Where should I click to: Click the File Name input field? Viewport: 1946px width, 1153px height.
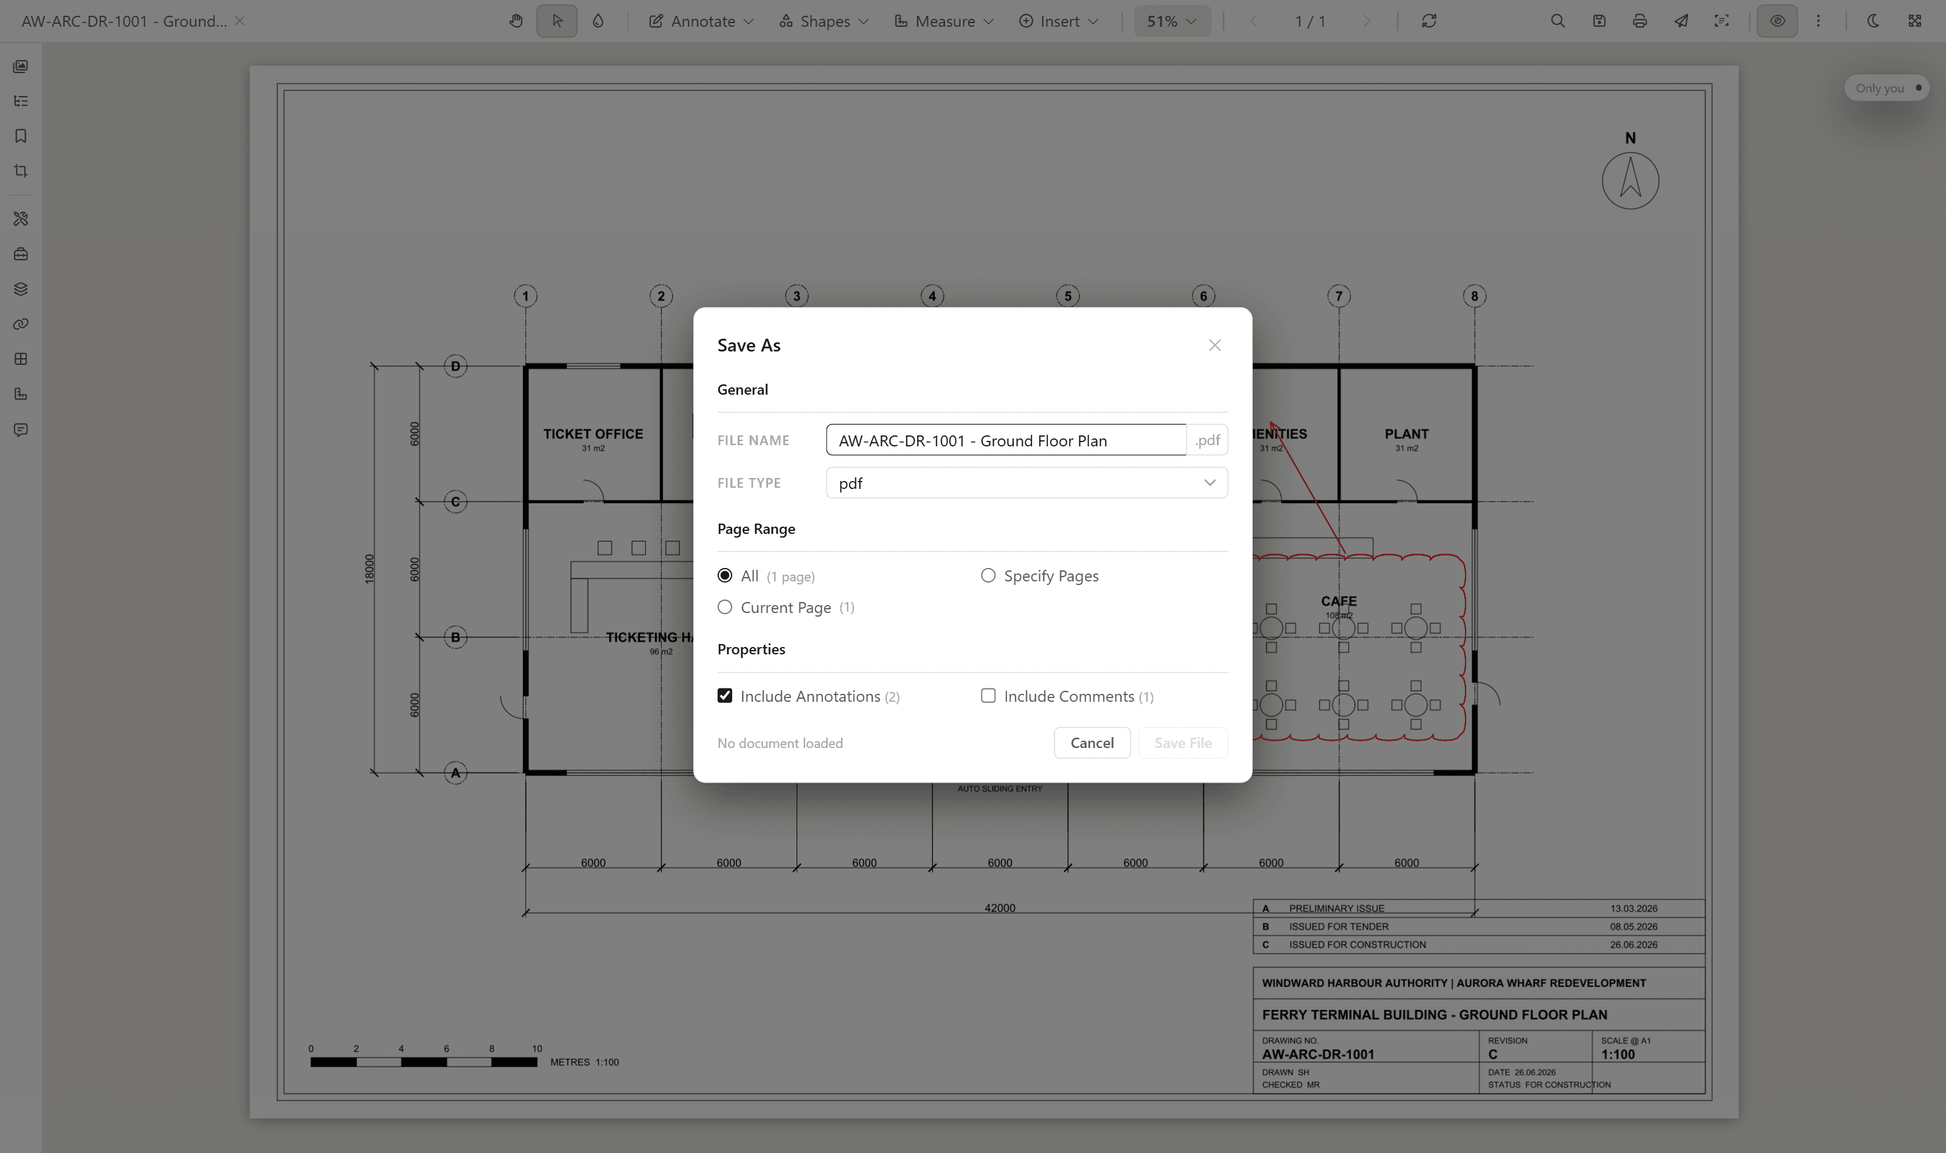[1006, 440]
